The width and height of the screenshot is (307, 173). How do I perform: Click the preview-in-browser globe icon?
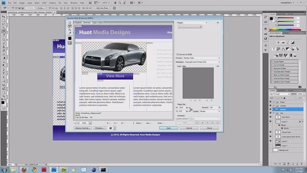(x=110, y=128)
